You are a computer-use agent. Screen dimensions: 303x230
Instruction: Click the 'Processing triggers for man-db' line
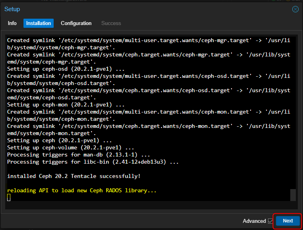click(78, 155)
